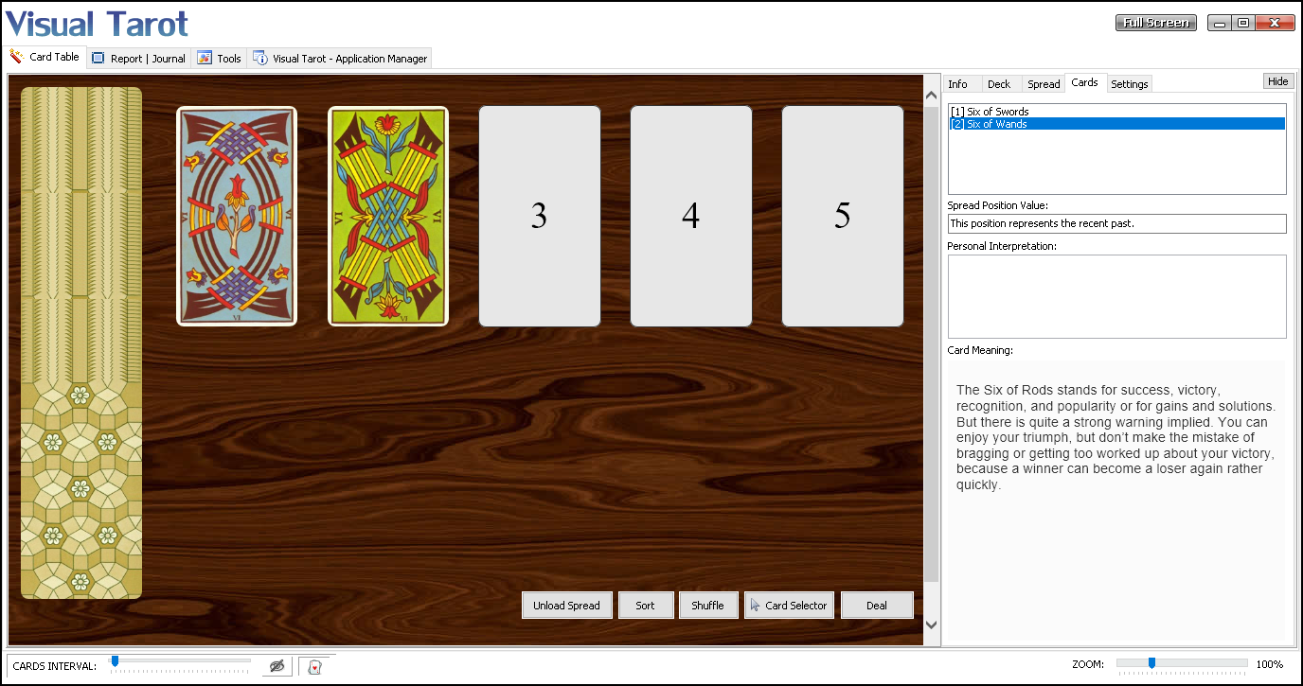1303x686 pixels.
Task: Click the Six of Swords card on table
Action: point(237,216)
